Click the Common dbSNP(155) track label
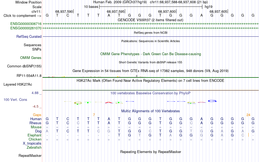The image size is (259, 162). 24,66
